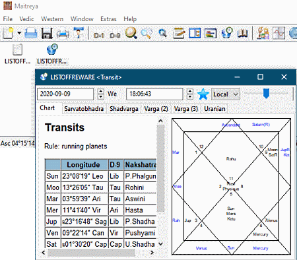Click the time field 18:06:43
Screen dimensions: 297x260
(154, 94)
